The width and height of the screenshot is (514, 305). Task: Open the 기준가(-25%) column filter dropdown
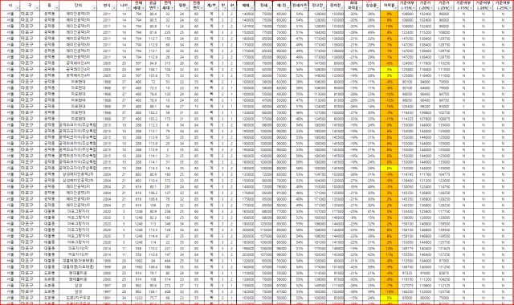point(451,8)
